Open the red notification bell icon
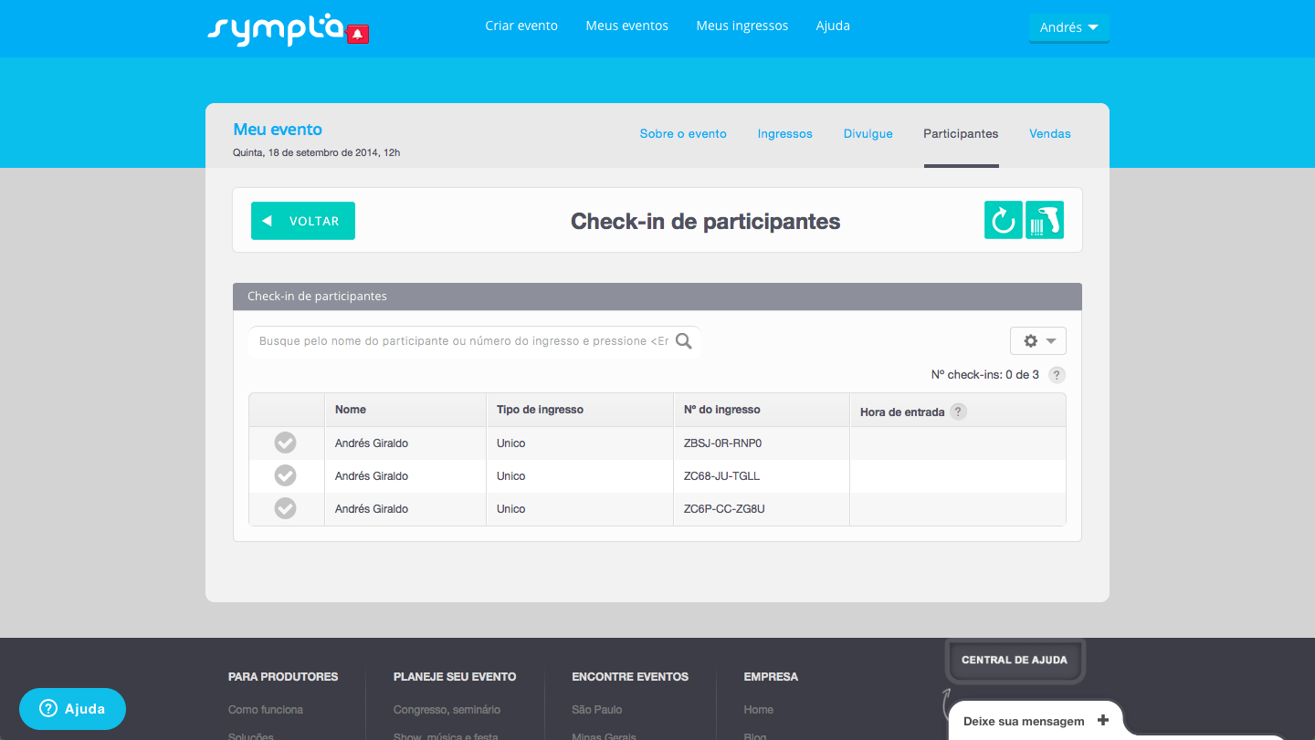The image size is (1315, 740). 358,34
